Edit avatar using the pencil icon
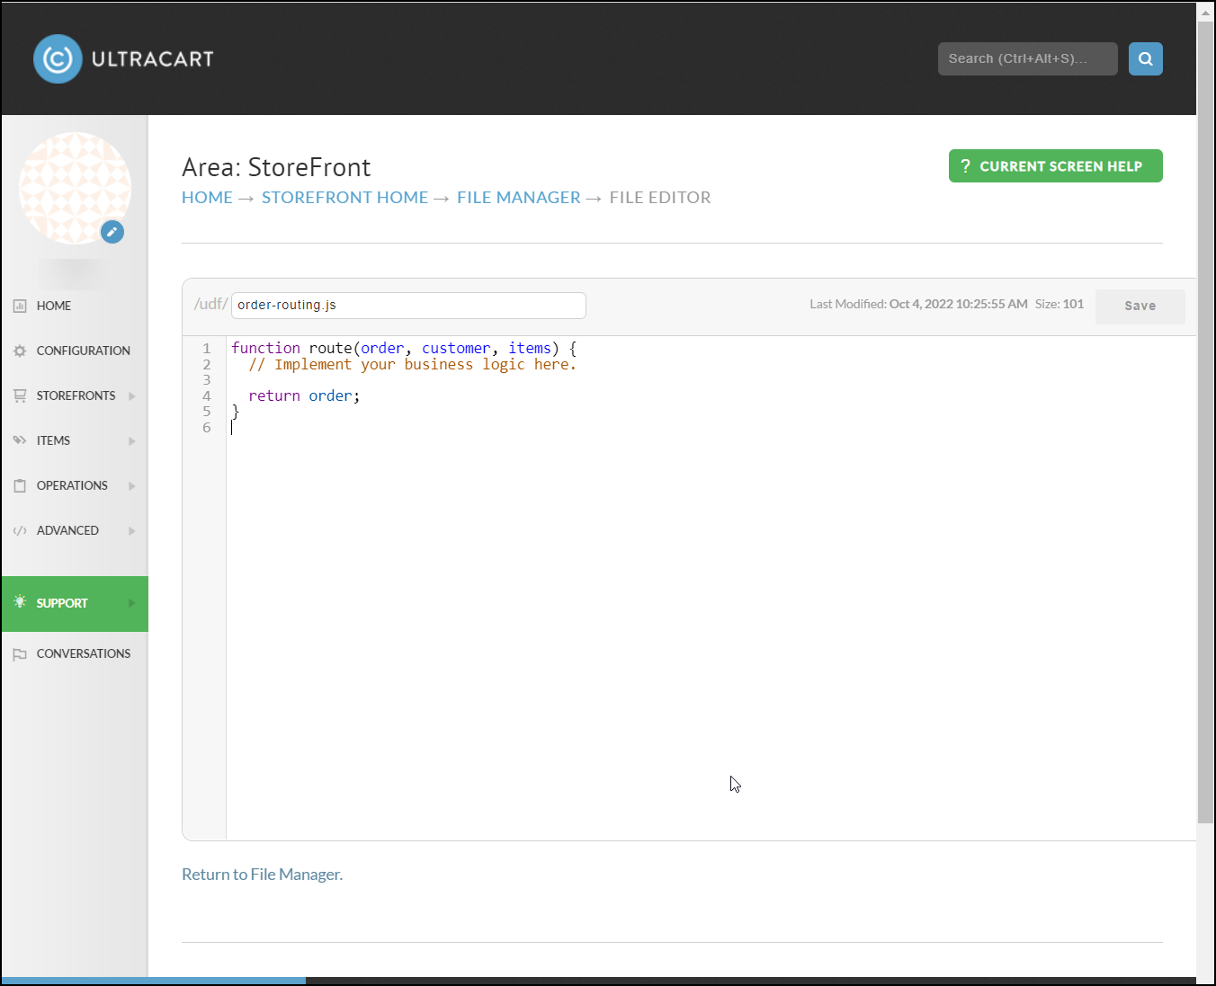Screen dimensions: 1216x986 point(112,232)
